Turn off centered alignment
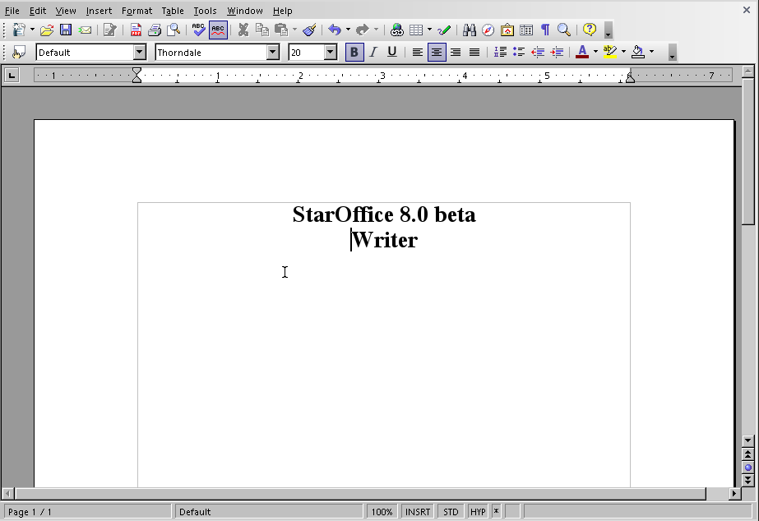 point(437,53)
